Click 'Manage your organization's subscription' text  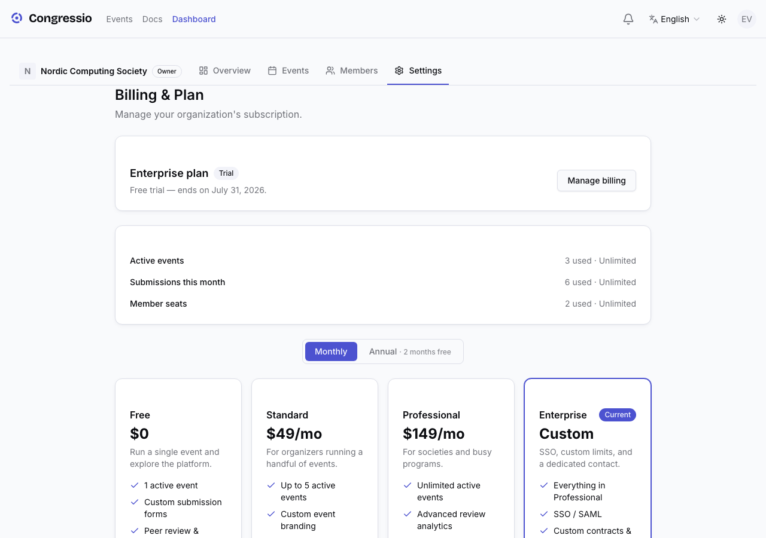tap(208, 114)
